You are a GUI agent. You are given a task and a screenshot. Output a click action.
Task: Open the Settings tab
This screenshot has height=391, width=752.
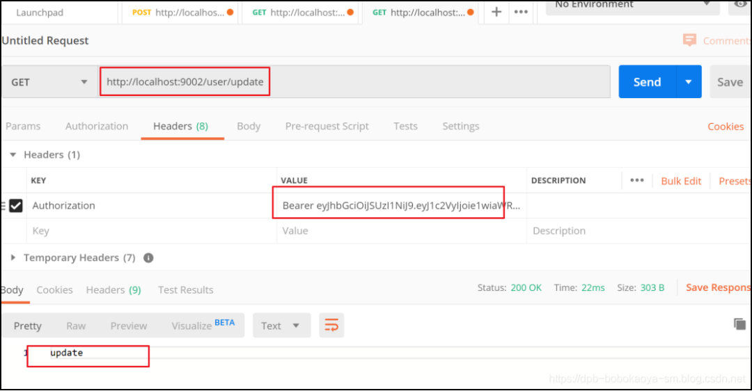pyautogui.click(x=460, y=126)
